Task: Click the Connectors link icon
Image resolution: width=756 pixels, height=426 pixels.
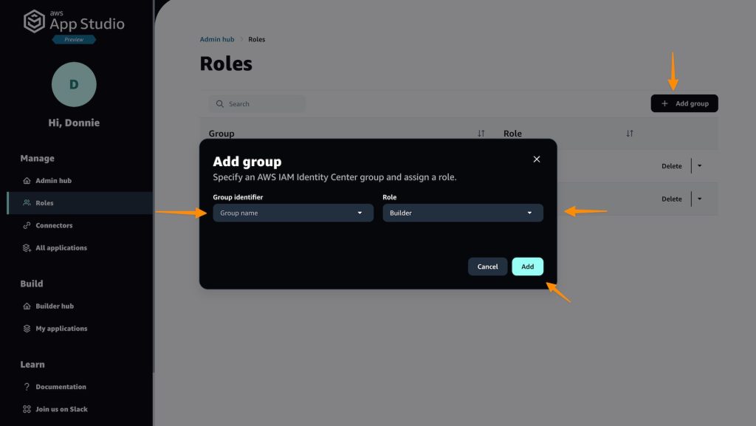Action: [27, 226]
